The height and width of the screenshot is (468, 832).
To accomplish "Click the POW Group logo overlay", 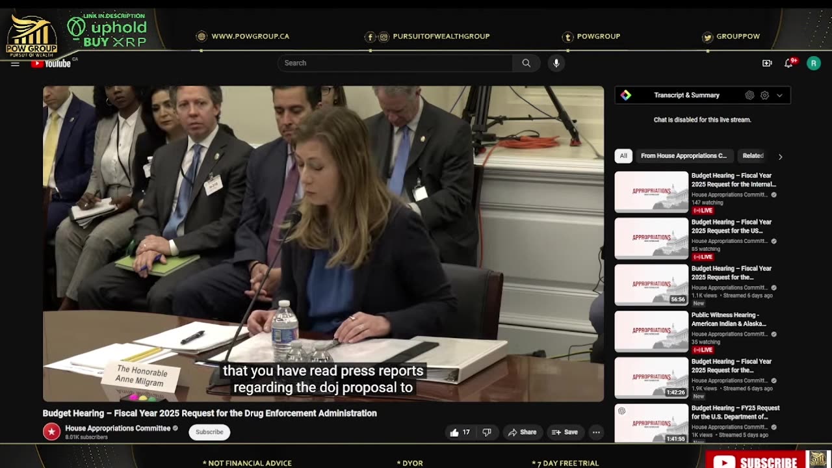I will coord(31,36).
